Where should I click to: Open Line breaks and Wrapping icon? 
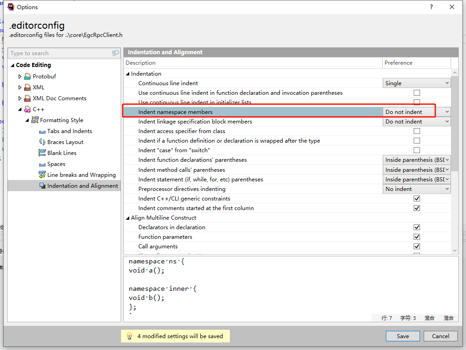pyautogui.click(x=41, y=175)
